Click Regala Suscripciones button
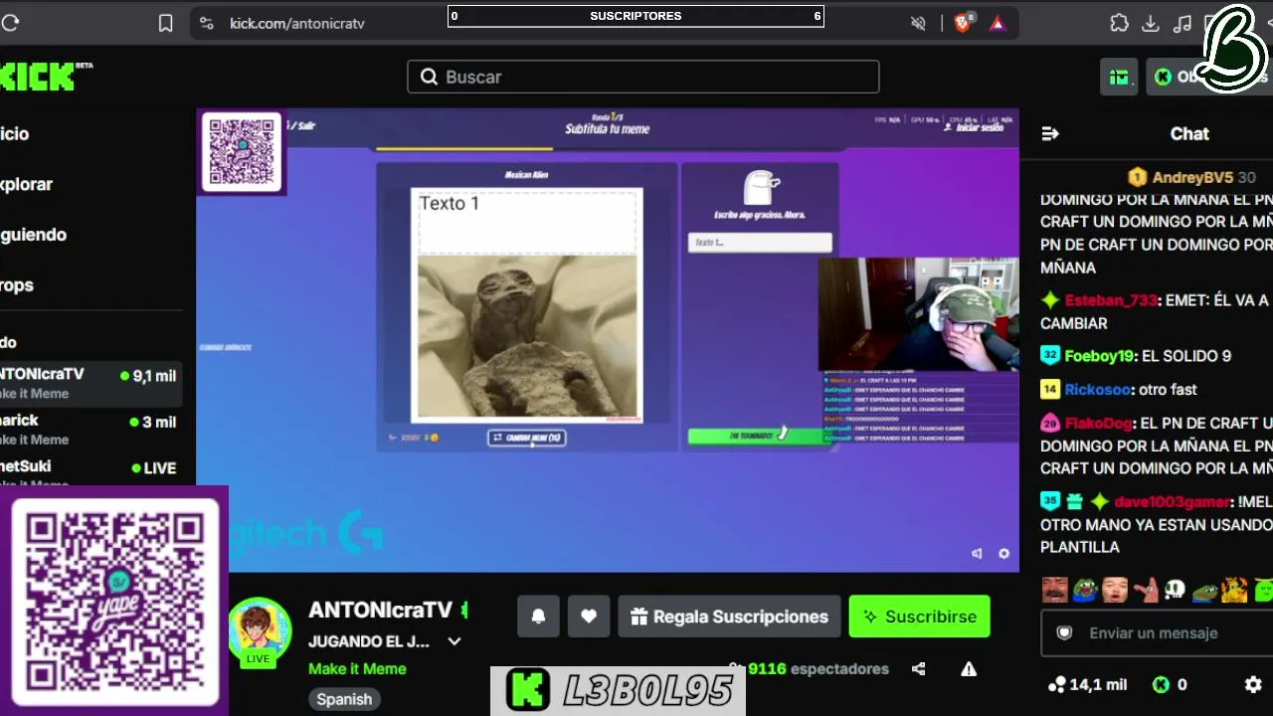This screenshot has height=716, width=1273. click(729, 617)
